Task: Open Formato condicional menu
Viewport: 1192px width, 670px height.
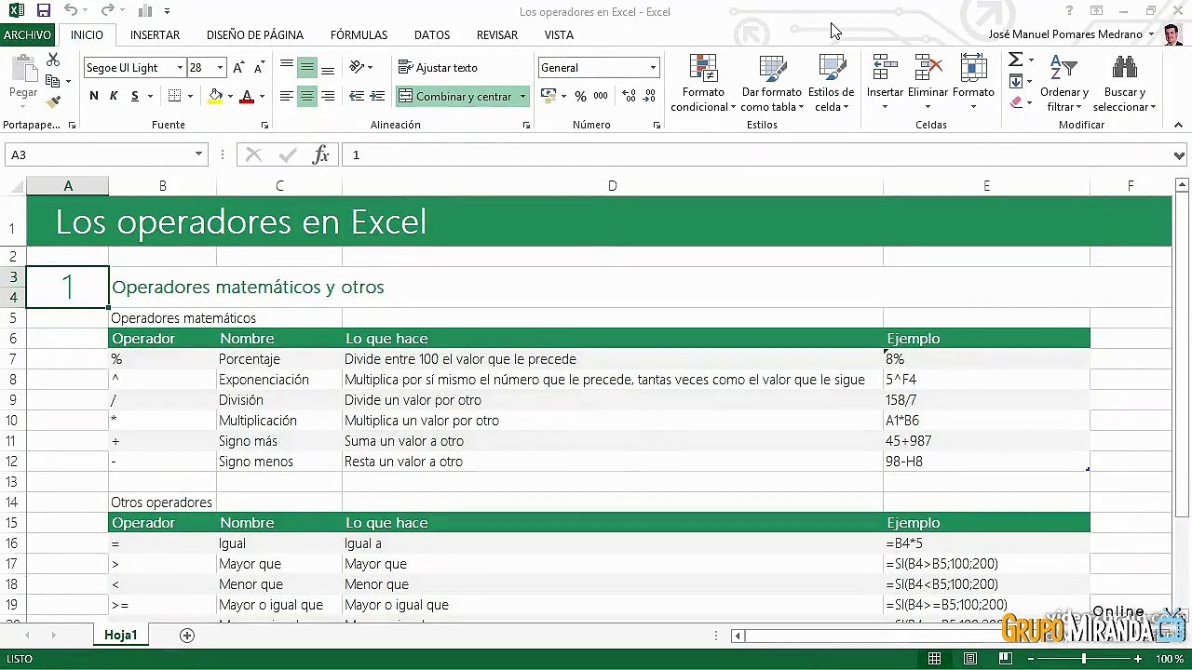Action: coord(703,83)
